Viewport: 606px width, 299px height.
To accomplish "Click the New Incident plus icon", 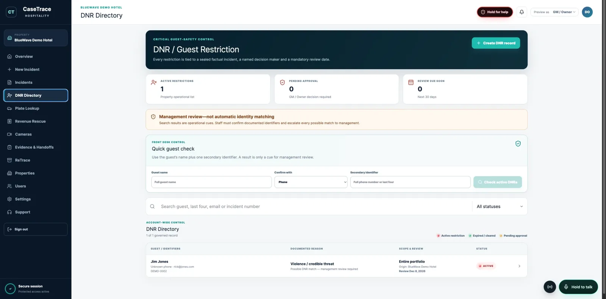I will pos(9,70).
